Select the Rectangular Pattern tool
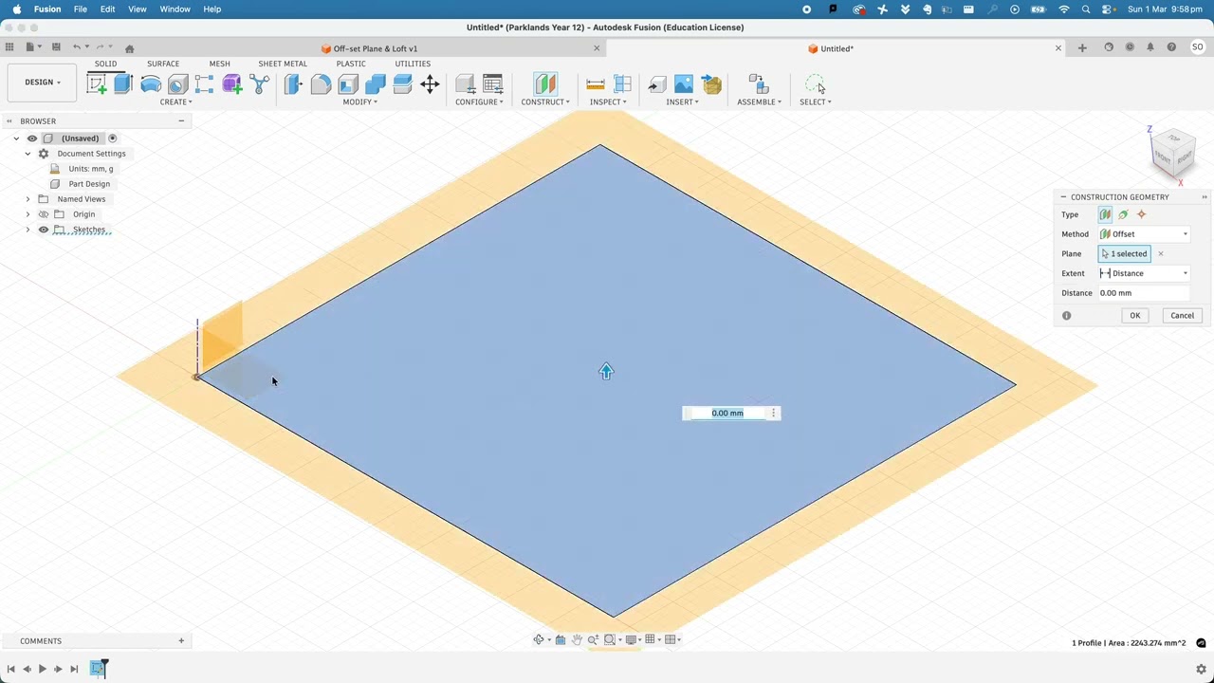 [205, 84]
